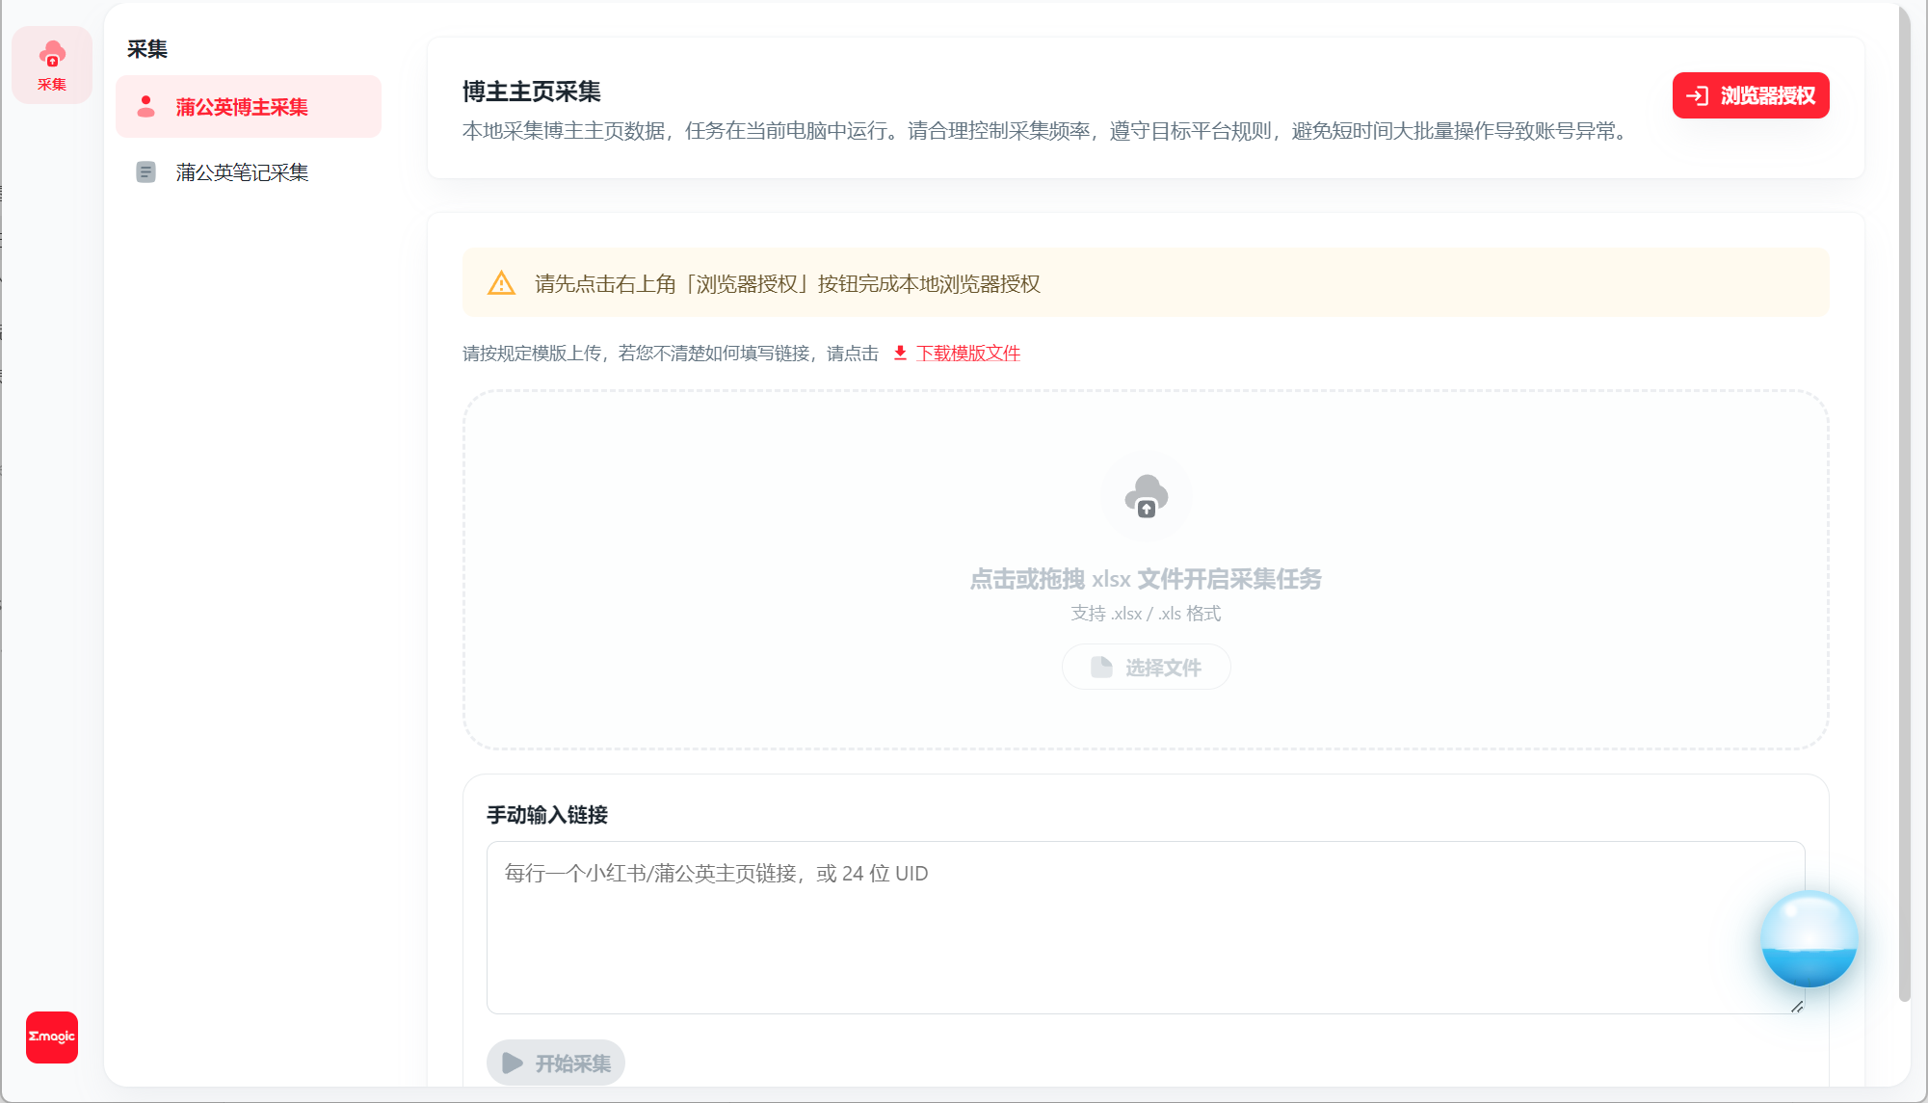Open the 采集 section in the left rail
Screen dimensions: 1928x1103
[52, 65]
